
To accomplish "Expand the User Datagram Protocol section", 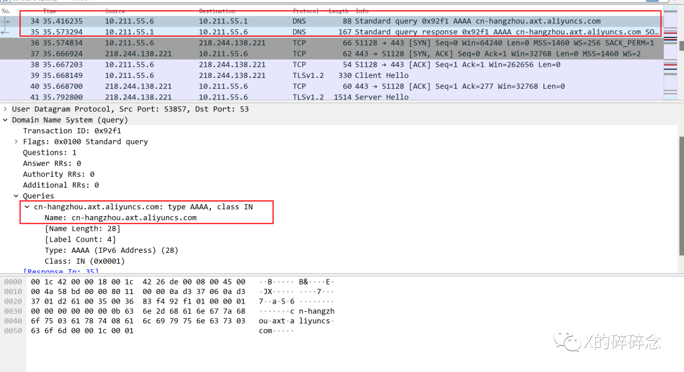I will (x=6, y=109).
